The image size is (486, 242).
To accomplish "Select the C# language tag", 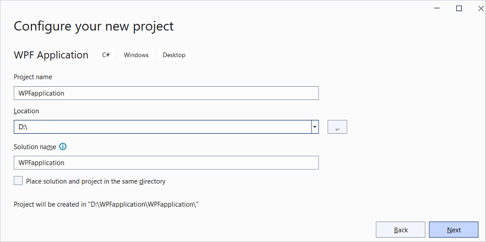I will coord(106,55).
